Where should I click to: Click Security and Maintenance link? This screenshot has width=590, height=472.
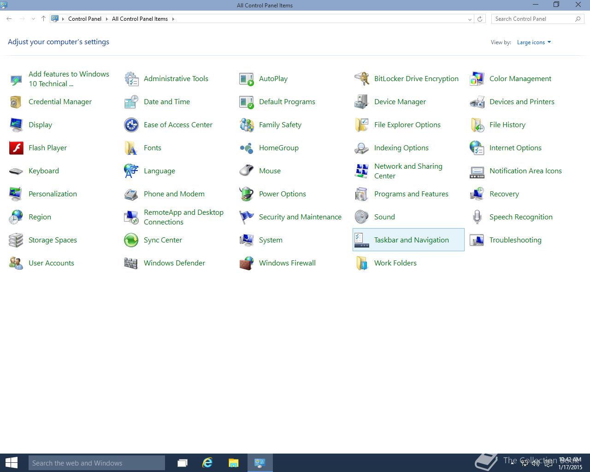(300, 217)
